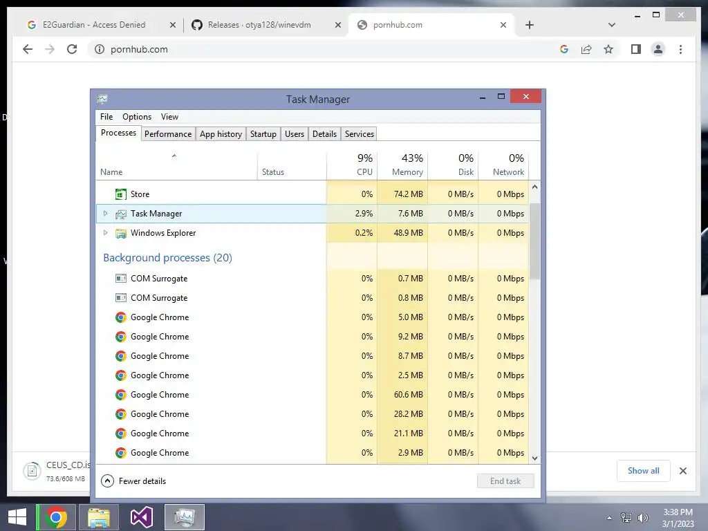Close the Releases otya128/winevdm tab
708x531 pixels.
click(x=337, y=26)
